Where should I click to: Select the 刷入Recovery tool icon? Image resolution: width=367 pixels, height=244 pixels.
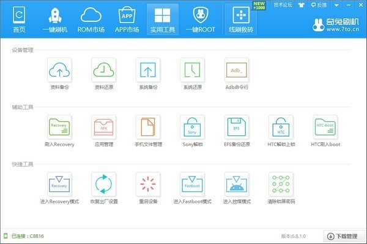59,127
